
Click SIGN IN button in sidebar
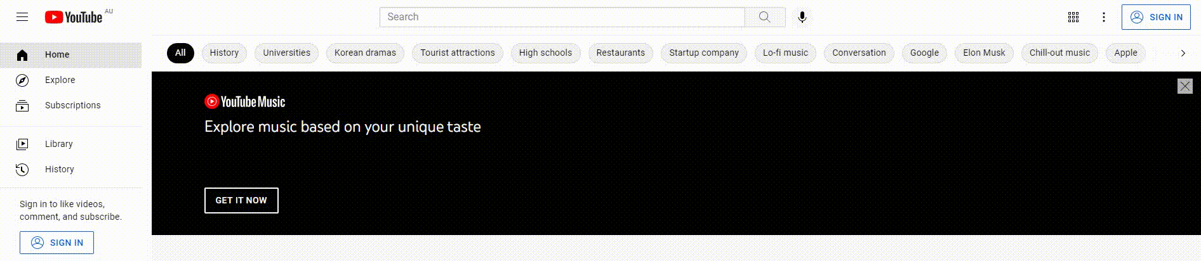(x=56, y=243)
